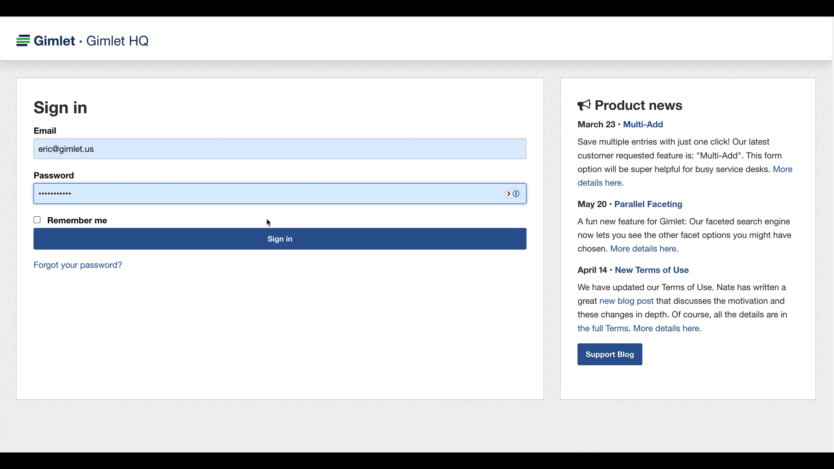The image size is (834, 469).
Task: Click the Gimlet HQ header text
Action: [x=117, y=41]
